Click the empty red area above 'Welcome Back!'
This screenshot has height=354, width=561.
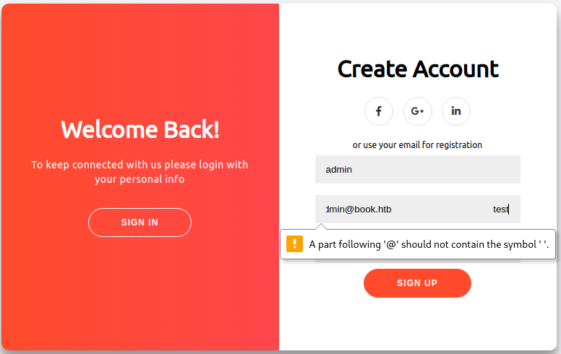pos(140,58)
